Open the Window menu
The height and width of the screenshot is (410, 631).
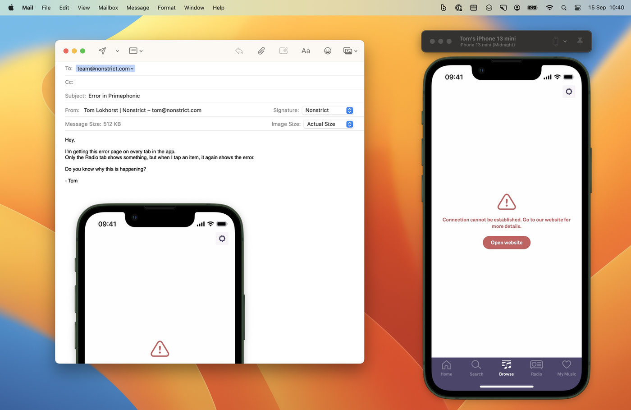(x=194, y=8)
